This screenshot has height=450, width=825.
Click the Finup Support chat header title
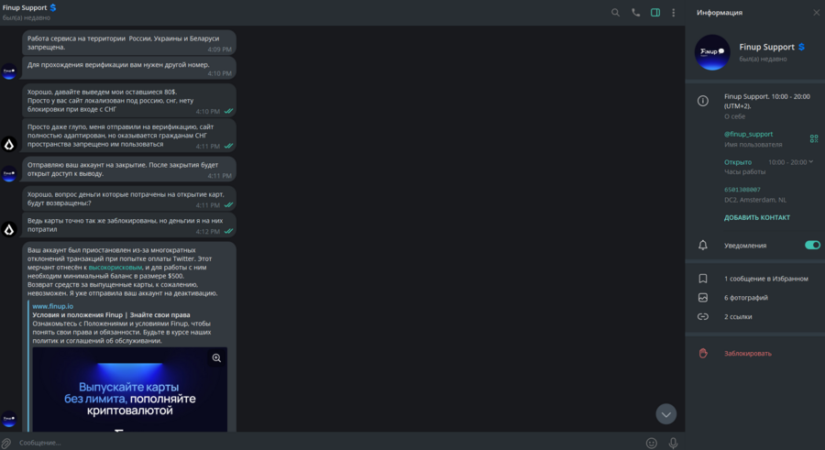25,8
